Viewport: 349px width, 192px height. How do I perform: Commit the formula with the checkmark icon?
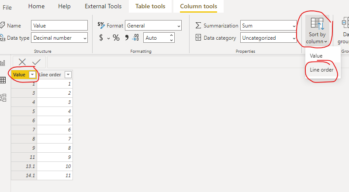click(x=36, y=62)
